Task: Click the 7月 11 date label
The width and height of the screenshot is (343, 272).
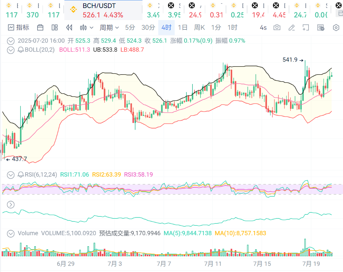Action: (213, 264)
